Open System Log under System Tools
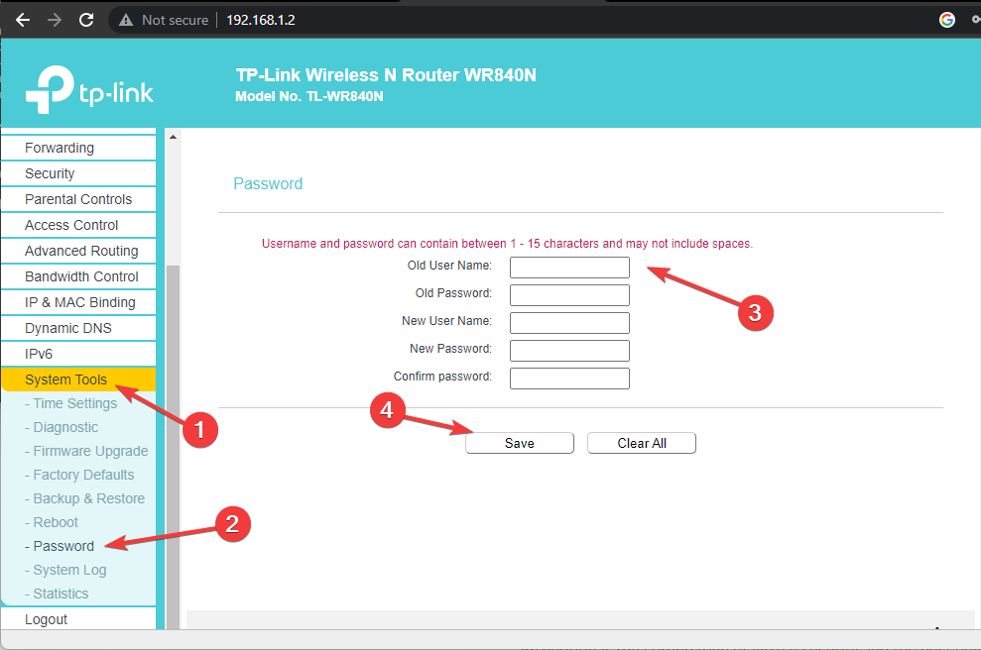 click(65, 570)
